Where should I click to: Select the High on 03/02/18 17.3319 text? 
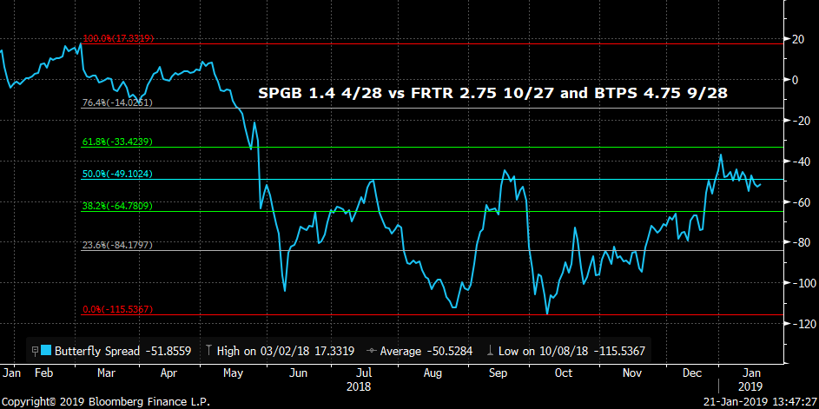286,351
